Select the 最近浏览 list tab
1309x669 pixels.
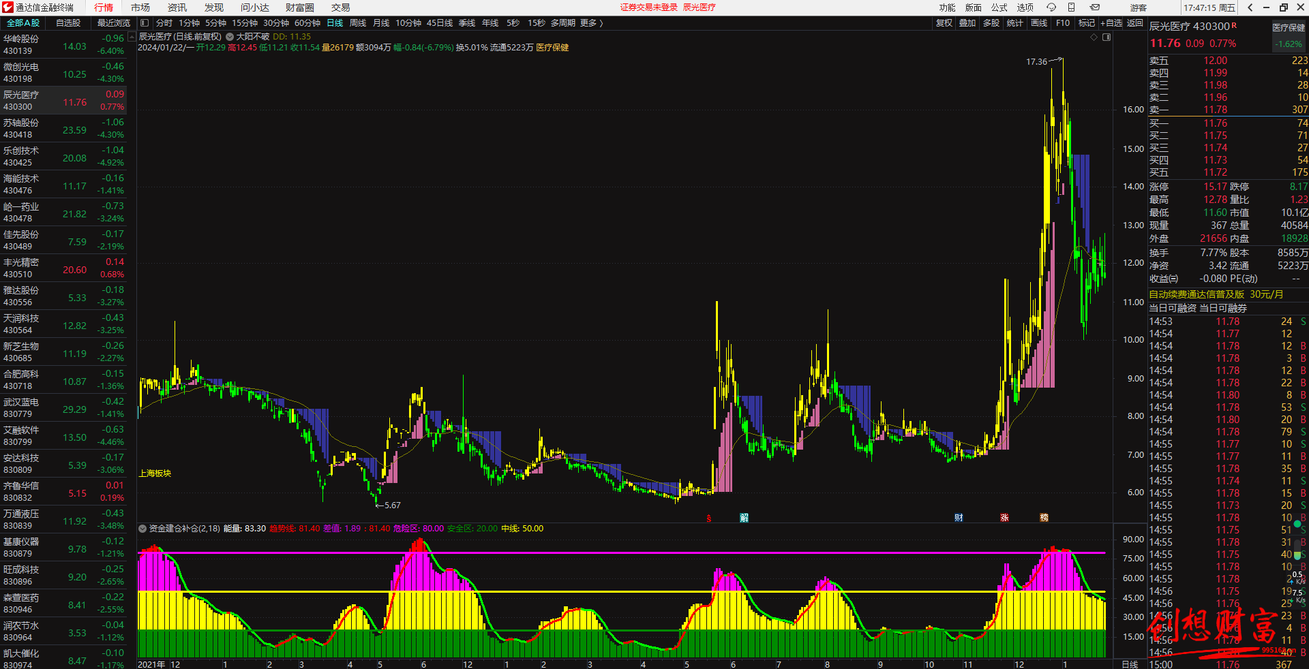(113, 23)
